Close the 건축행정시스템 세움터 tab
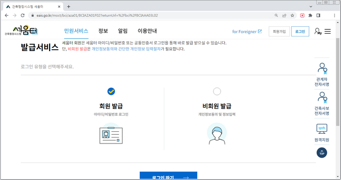Viewport: 341px width, 180px height. [x=59, y=7]
